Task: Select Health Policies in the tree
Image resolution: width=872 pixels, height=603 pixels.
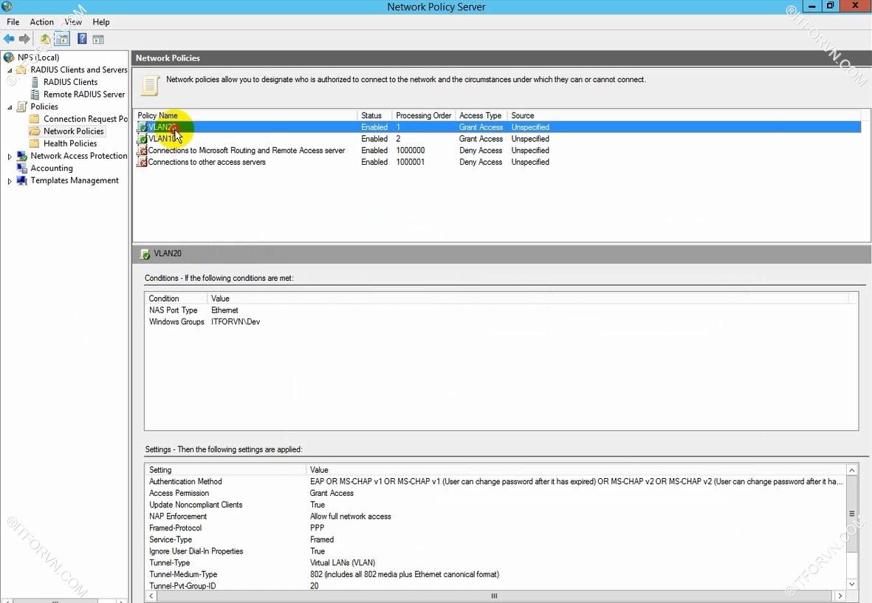Action: pos(69,143)
